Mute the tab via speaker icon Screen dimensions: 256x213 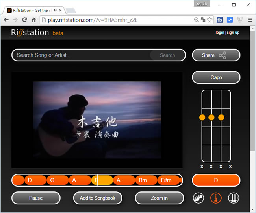[x=55, y=10]
